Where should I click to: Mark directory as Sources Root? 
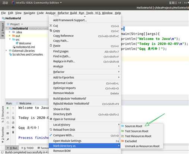pos(142,126)
